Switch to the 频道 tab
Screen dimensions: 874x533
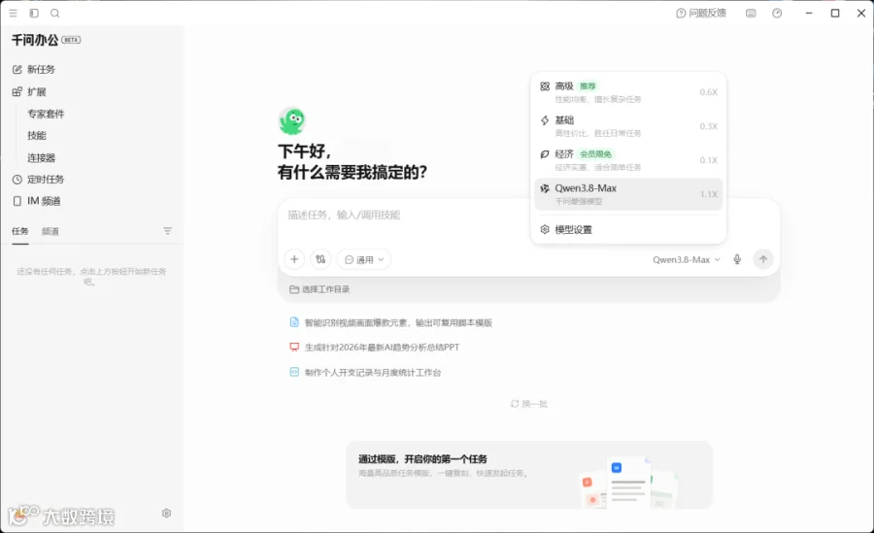(50, 231)
